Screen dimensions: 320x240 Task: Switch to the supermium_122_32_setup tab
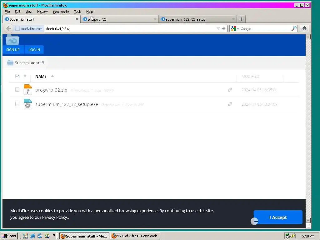[x=197, y=19]
